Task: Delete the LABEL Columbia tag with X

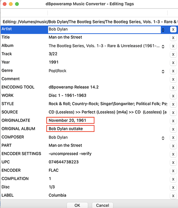Action: click(x=173, y=196)
